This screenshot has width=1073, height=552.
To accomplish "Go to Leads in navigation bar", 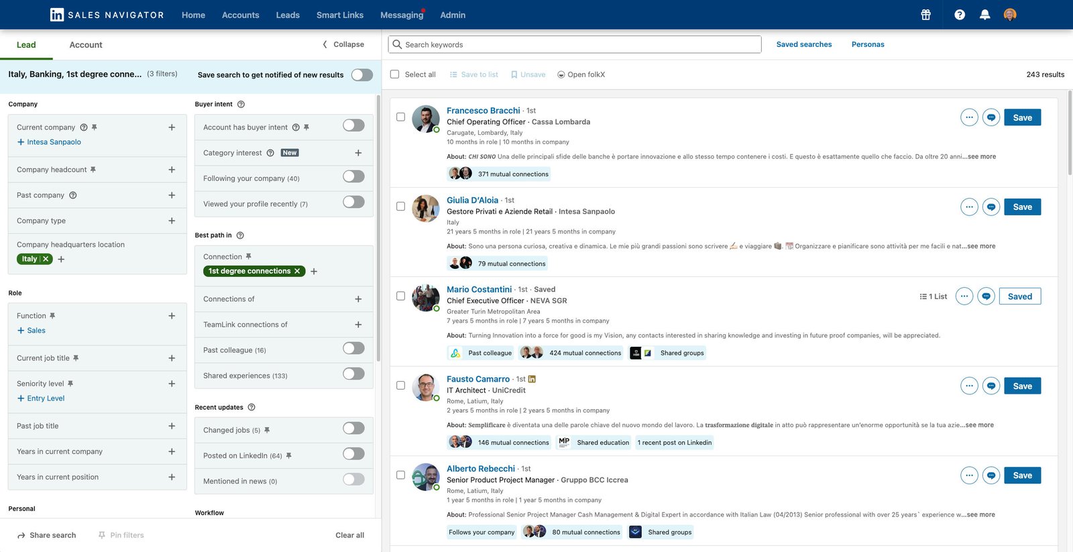I will (288, 15).
